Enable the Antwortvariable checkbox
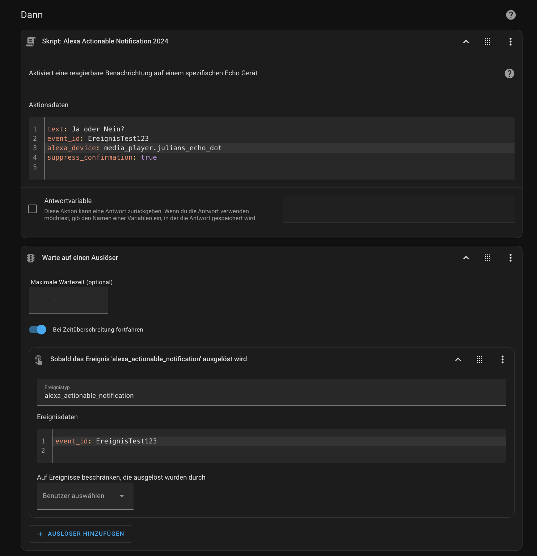537x556 pixels. click(33, 209)
